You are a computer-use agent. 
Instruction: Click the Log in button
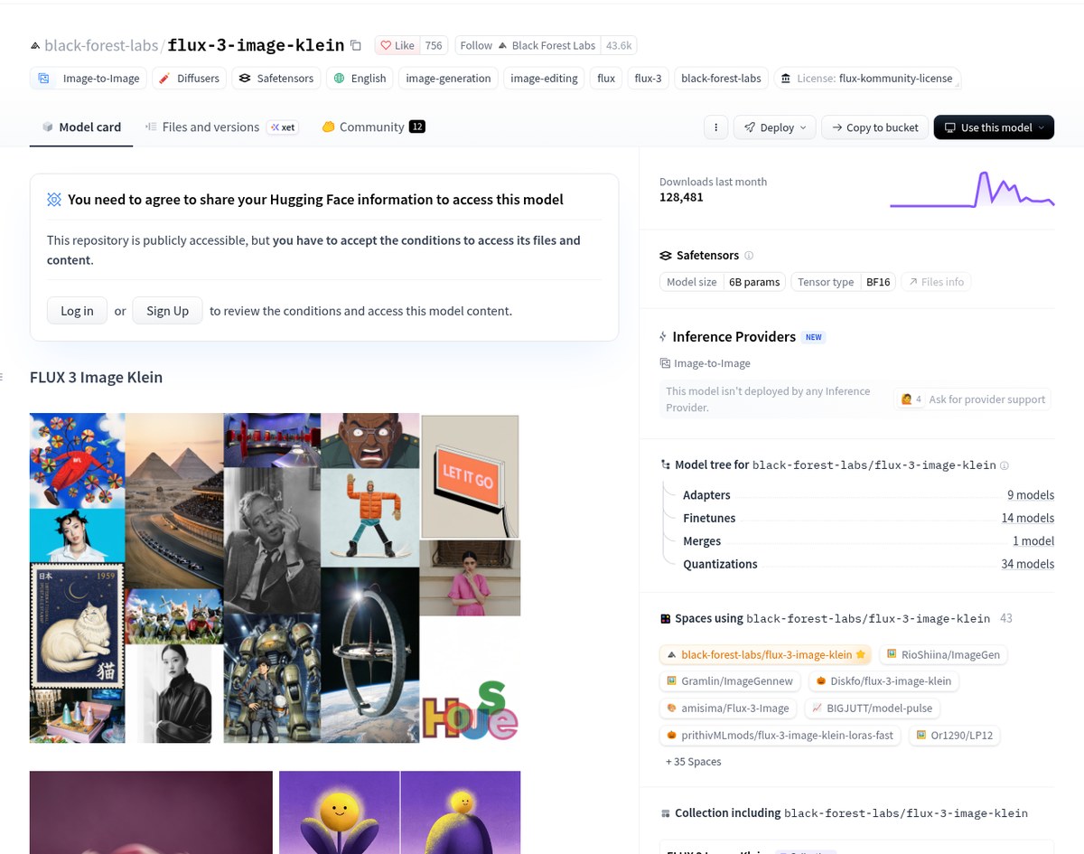tap(77, 311)
